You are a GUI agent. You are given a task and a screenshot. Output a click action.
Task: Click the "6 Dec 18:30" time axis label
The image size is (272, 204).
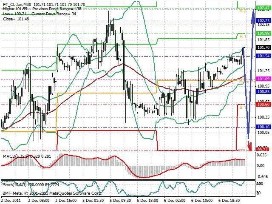point(229,200)
